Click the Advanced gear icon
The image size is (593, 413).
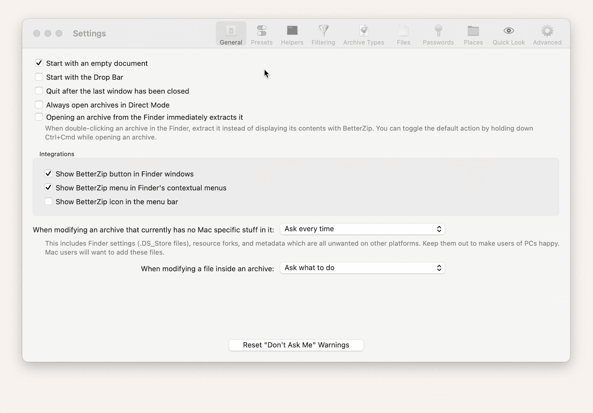pyautogui.click(x=547, y=33)
